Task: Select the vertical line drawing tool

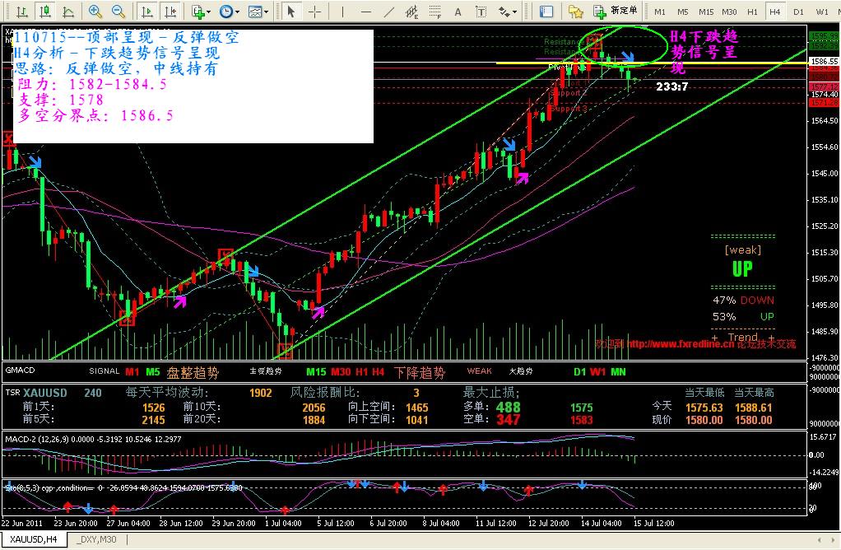Action: (342, 12)
